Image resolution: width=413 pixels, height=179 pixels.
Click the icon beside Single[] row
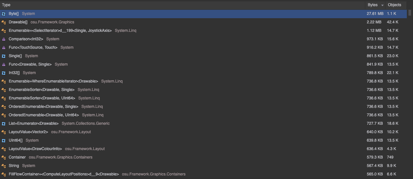[x=4, y=56]
